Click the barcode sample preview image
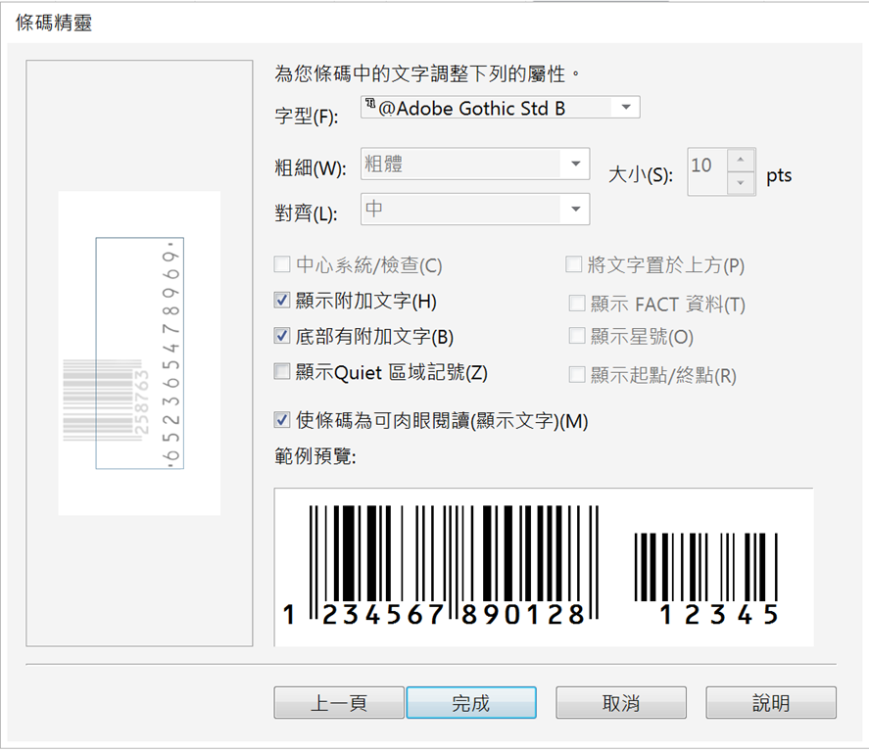 [544, 567]
